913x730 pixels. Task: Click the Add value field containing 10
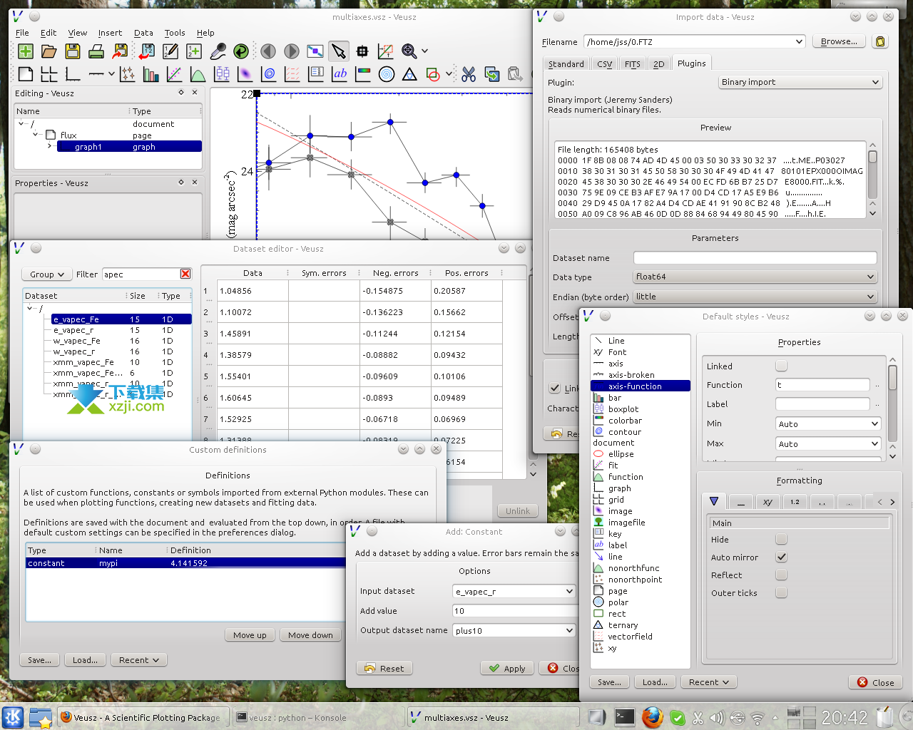[x=514, y=611]
